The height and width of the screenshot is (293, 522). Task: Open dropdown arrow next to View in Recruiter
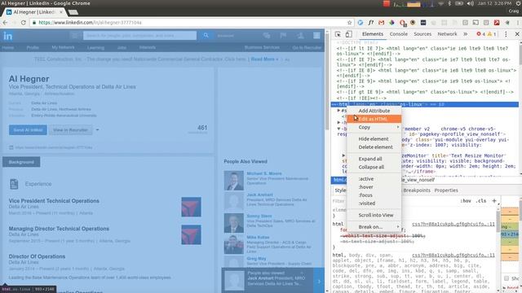tap(98, 130)
